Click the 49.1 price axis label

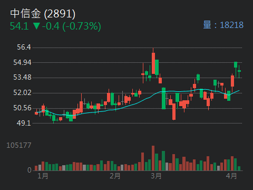24,123
